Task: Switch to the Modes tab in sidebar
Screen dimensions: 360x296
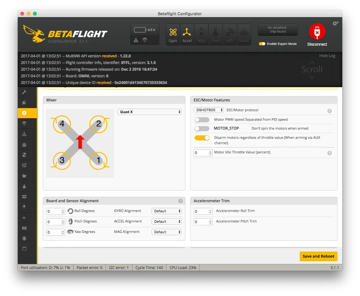Action: pyautogui.click(x=24, y=155)
